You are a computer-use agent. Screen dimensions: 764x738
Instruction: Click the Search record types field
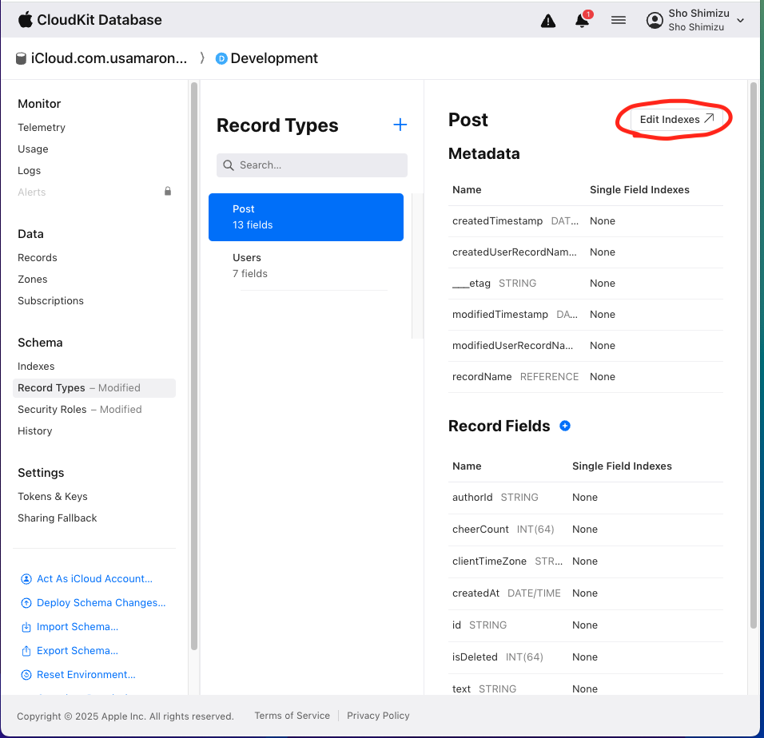[312, 165]
